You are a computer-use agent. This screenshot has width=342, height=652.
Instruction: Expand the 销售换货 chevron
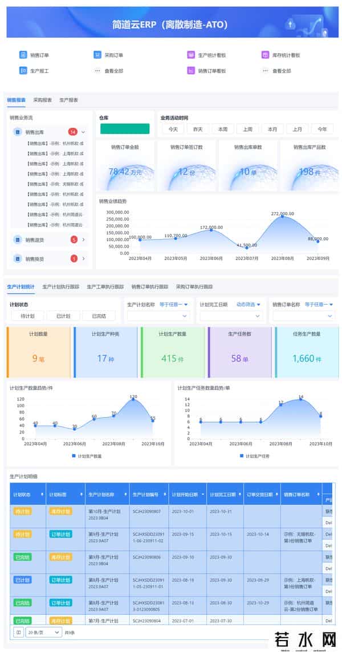pyautogui.click(x=83, y=258)
